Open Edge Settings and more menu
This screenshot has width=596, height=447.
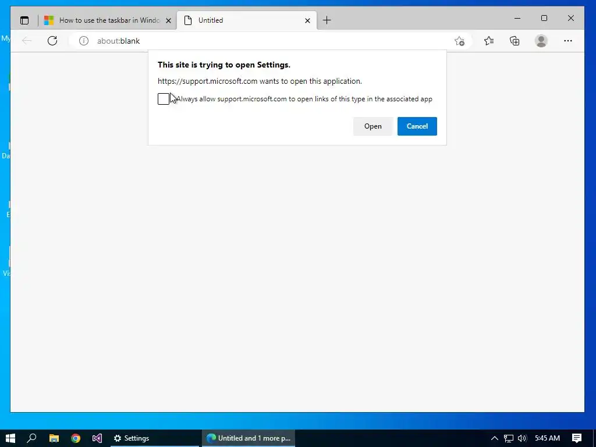(568, 41)
